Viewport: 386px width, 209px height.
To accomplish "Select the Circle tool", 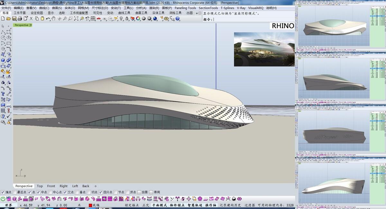I will click(3, 38).
